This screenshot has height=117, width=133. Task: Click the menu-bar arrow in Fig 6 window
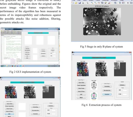(x=131, y=54)
